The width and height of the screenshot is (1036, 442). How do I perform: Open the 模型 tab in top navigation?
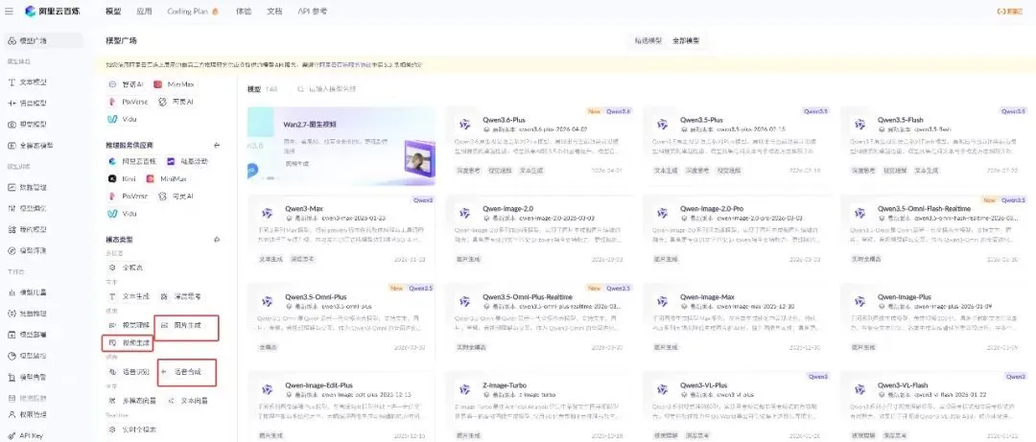113,12
